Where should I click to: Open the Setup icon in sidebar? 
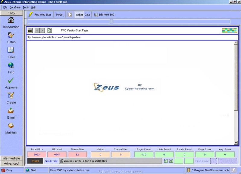11,35
